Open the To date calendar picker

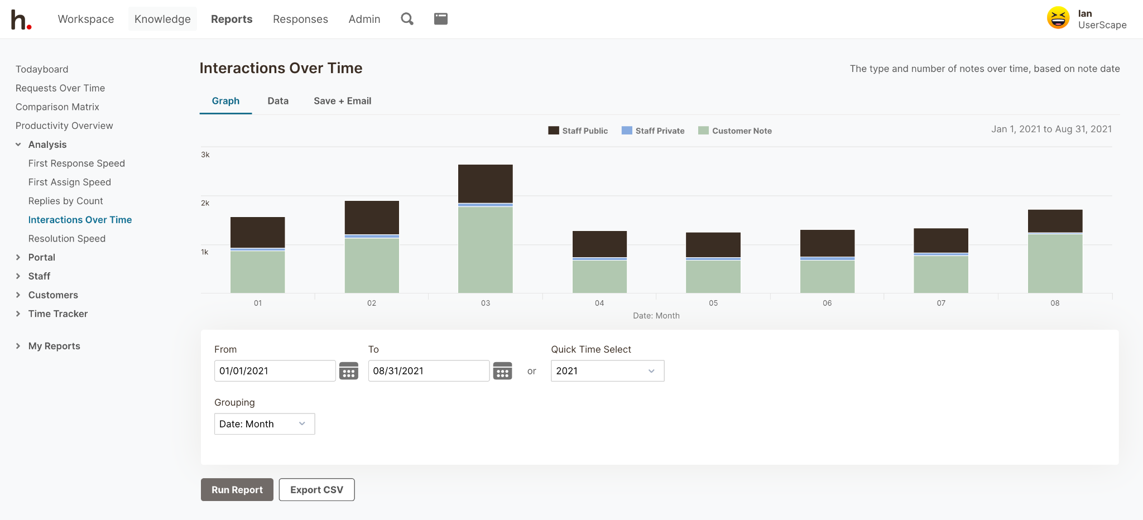[502, 371]
